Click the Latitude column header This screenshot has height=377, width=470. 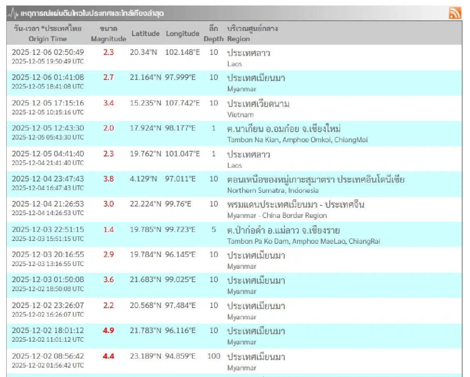tap(146, 34)
